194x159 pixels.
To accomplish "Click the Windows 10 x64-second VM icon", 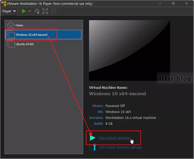I will coord(11,34).
